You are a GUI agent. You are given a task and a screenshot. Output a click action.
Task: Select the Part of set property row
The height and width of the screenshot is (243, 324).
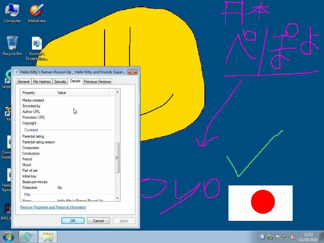click(67, 171)
